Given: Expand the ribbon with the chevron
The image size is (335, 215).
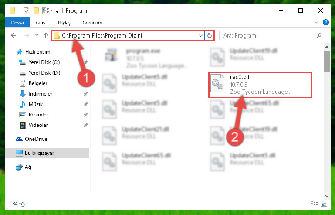Looking at the screenshot, I should coord(316,22).
